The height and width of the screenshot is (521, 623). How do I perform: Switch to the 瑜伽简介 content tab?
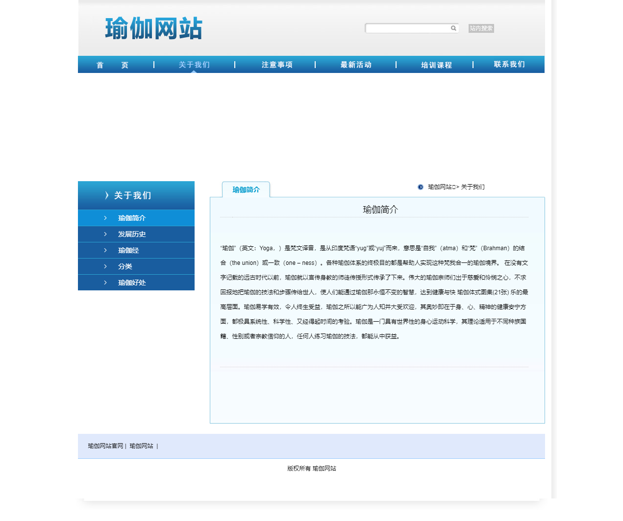pyautogui.click(x=246, y=189)
